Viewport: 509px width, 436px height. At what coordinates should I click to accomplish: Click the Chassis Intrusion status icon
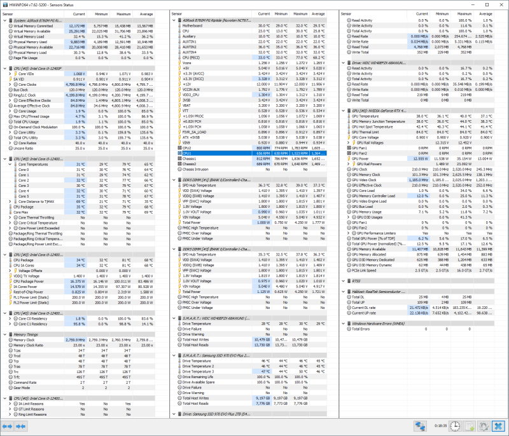179,170
